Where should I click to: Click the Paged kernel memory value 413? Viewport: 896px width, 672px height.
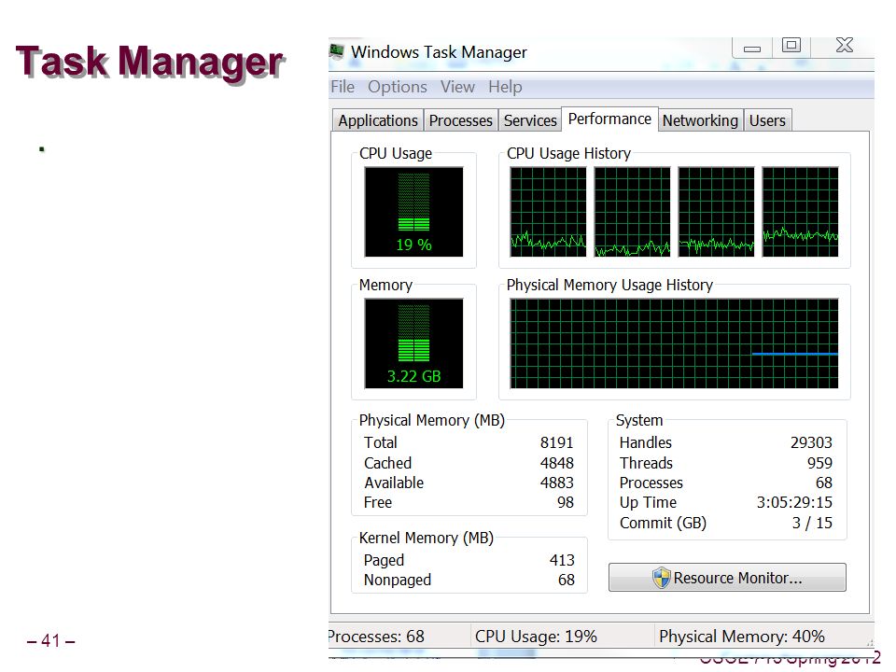click(562, 560)
